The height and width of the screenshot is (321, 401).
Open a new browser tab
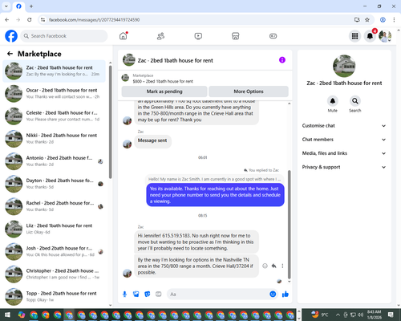[x=31, y=6]
